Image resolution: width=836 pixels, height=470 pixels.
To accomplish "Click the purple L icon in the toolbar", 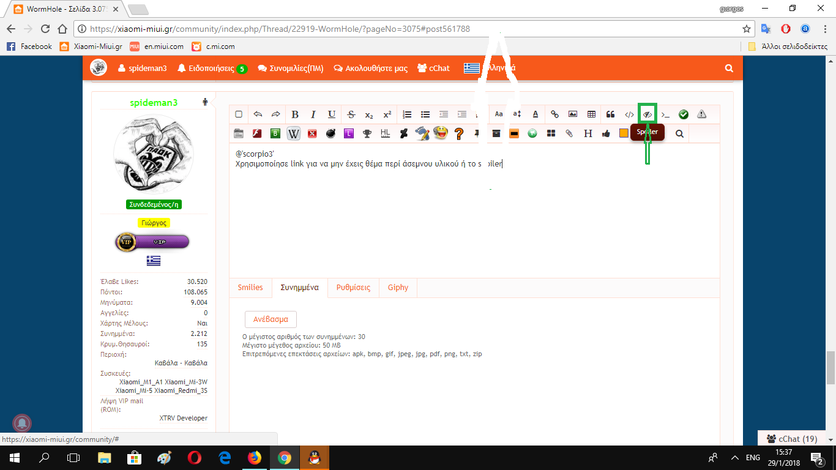I will (349, 133).
